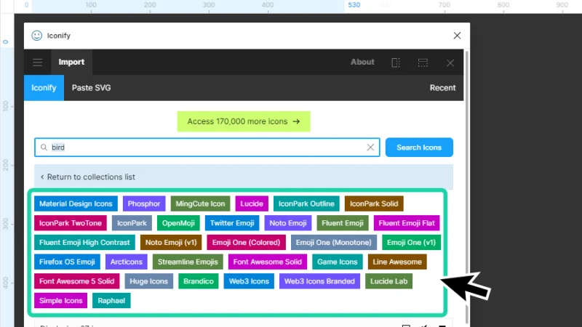Viewport: 582px width, 327px height.
Task: Switch to Paste SVG tab
Action: [92, 88]
